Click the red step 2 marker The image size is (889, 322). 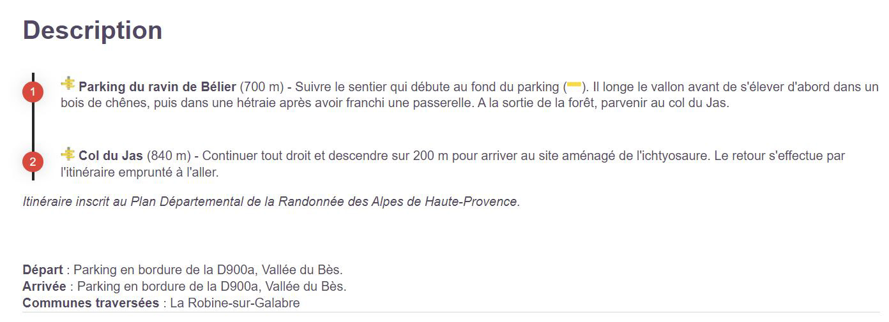coord(33,162)
